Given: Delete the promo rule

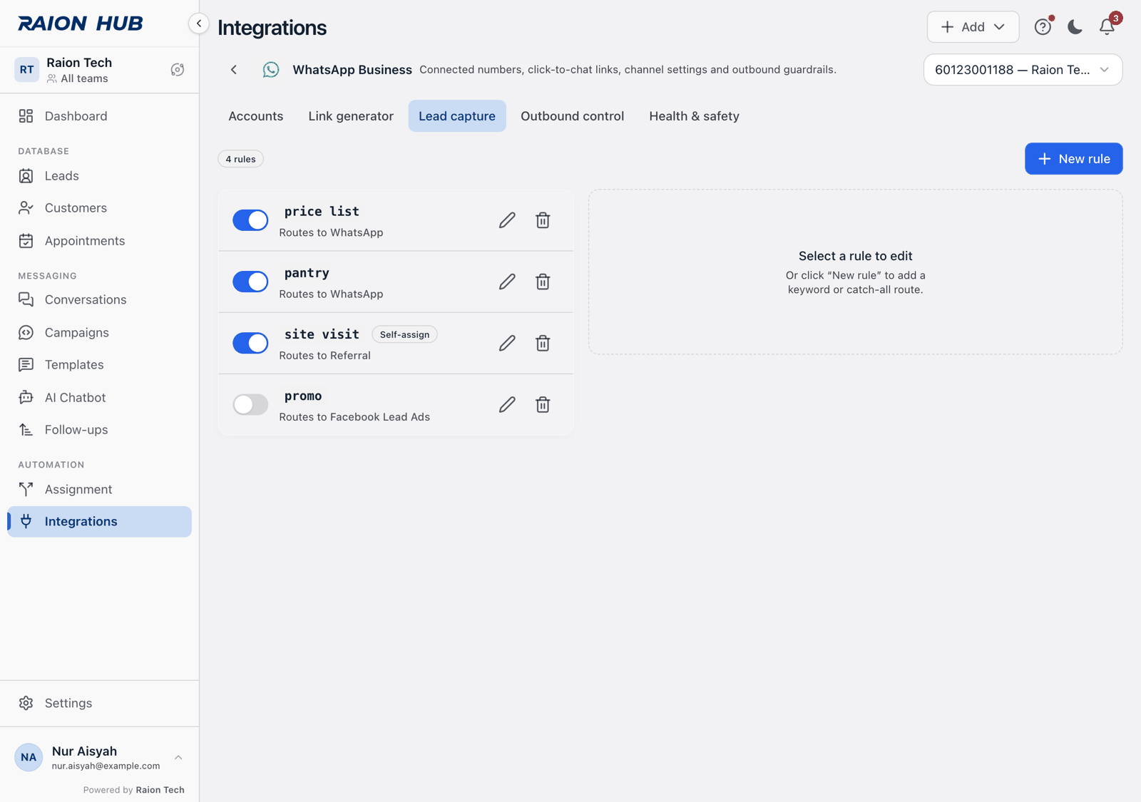Looking at the screenshot, I should (x=543, y=405).
